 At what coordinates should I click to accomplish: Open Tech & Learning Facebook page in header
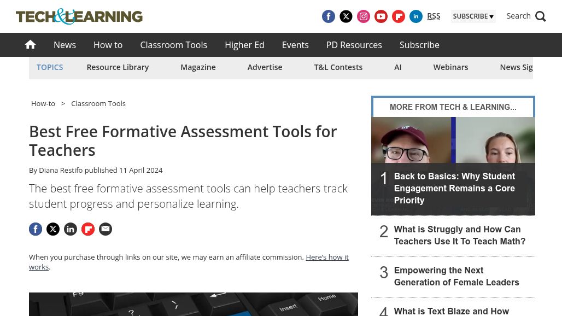point(329,16)
